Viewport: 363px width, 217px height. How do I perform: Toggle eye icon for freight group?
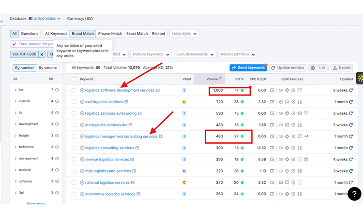point(57,136)
